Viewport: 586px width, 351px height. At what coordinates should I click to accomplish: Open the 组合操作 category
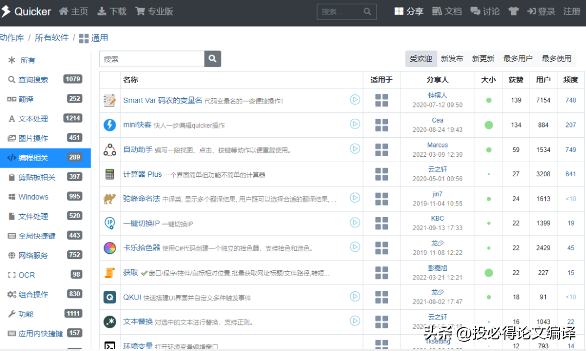click(45, 295)
